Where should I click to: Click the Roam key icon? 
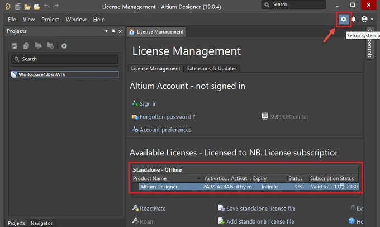pos(135,221)
